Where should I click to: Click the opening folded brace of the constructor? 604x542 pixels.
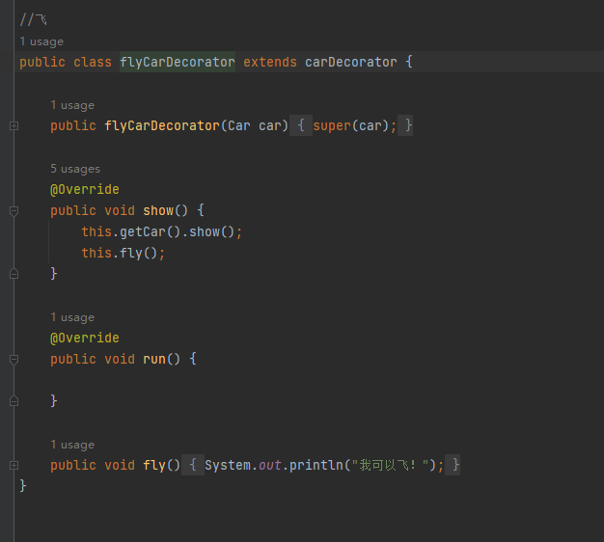click(301, 125)
